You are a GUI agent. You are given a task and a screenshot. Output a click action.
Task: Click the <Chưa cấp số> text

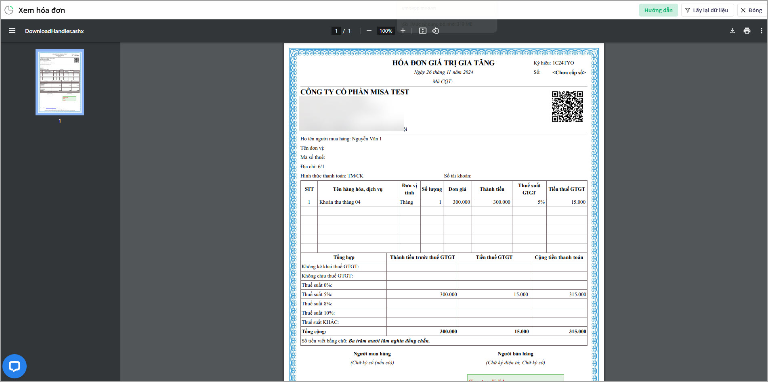pyautogui.click(x=569, y=73)
